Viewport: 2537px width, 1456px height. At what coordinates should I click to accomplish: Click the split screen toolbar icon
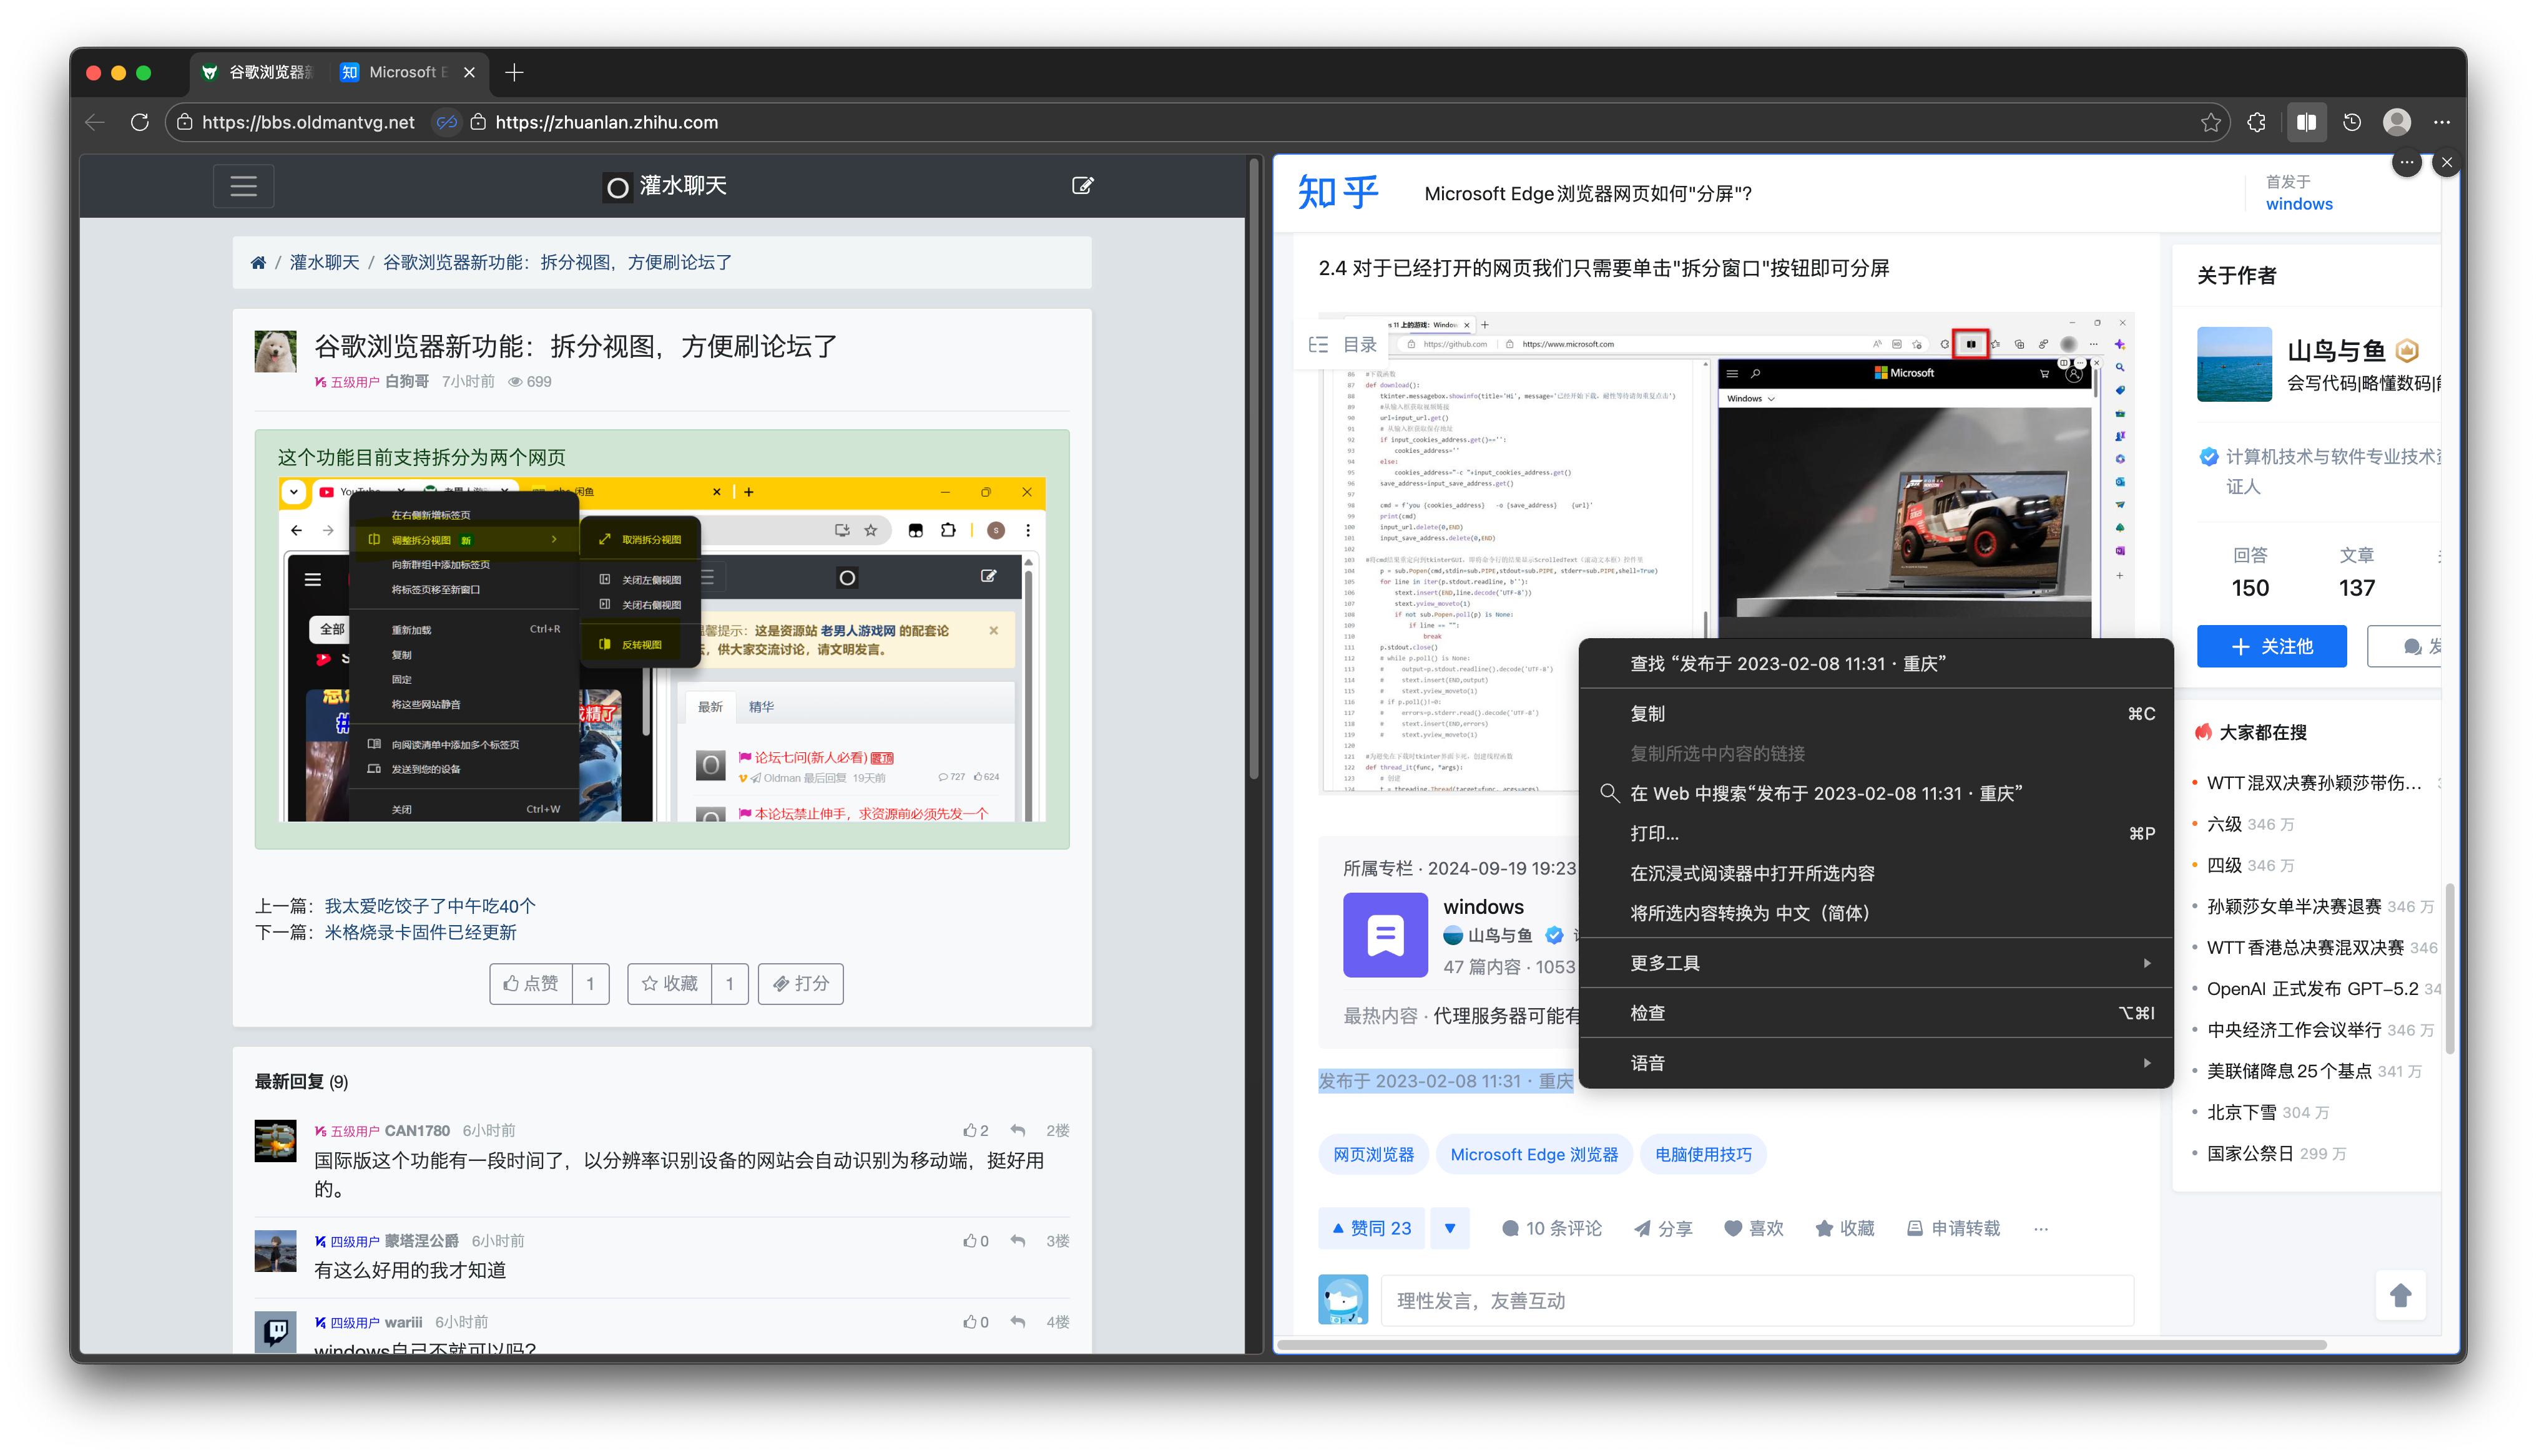[2307, 122]
